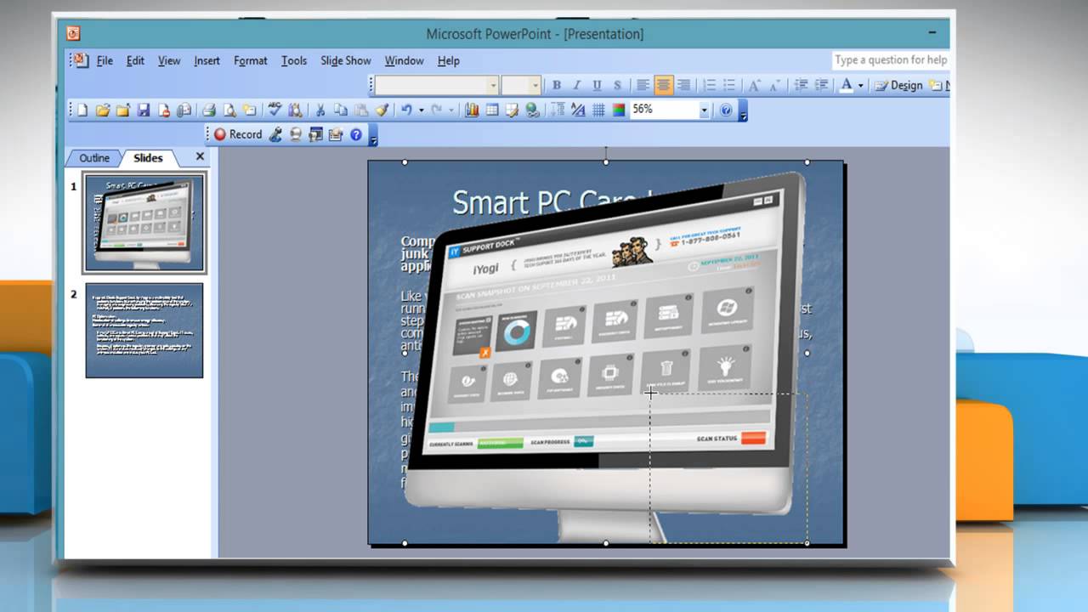Toggle text shadow

617,85
